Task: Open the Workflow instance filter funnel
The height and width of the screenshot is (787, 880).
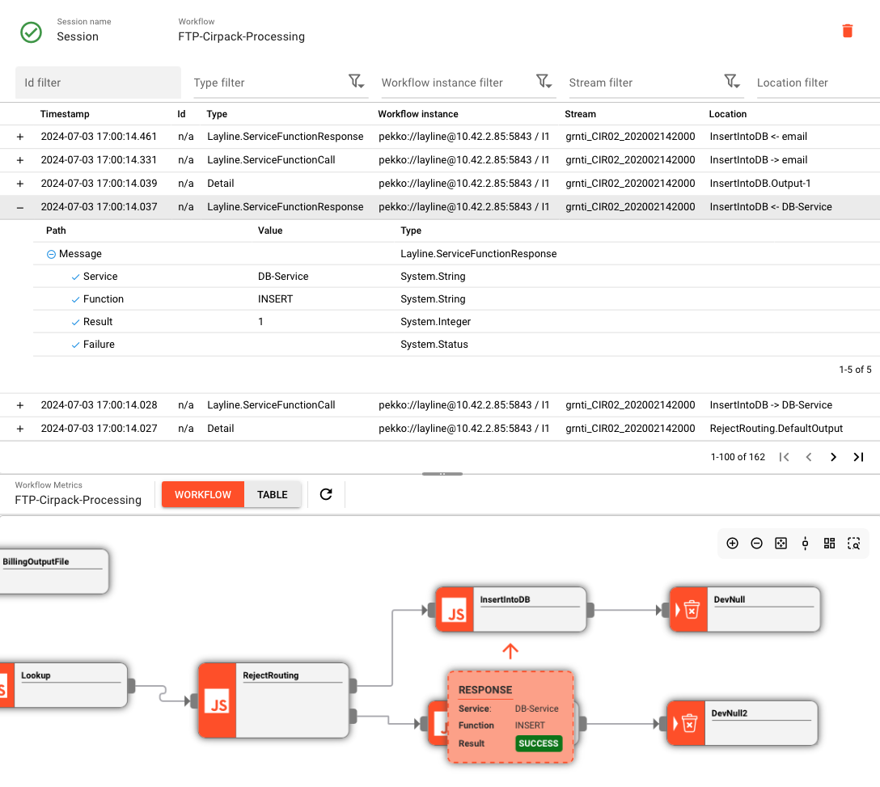Action: pos(544,82)
